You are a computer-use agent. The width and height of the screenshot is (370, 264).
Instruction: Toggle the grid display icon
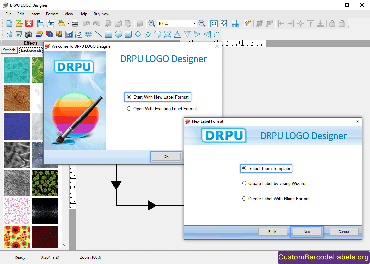(236, 23)
